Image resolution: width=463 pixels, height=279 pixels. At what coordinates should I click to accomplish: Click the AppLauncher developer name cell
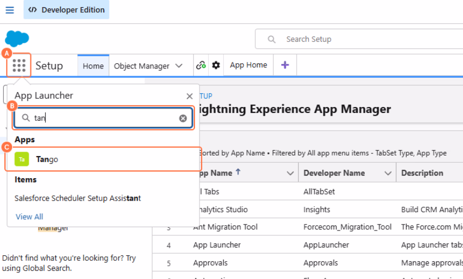tap(327, 245)
